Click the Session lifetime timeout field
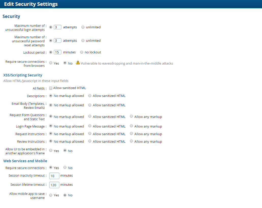Screen dimensions: 262x208 coord(54,185)
